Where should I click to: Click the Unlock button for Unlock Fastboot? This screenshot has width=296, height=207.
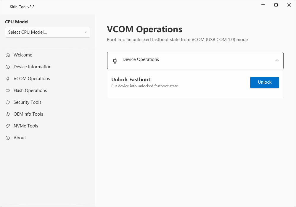(264, 83)
